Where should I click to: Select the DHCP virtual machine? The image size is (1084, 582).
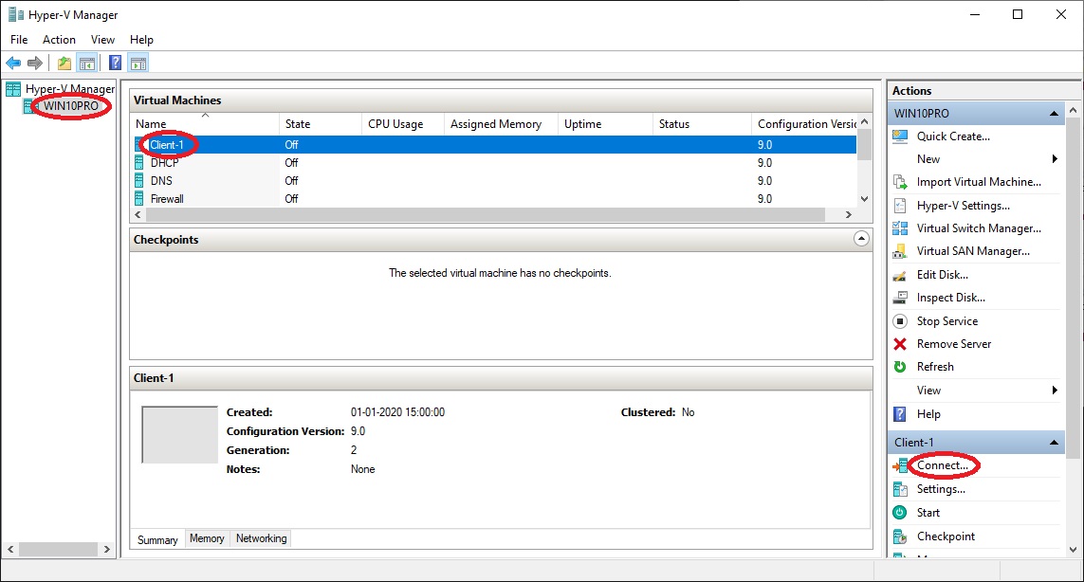164,163
